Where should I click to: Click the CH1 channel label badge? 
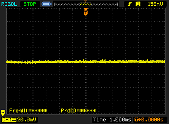click(9, 120)
